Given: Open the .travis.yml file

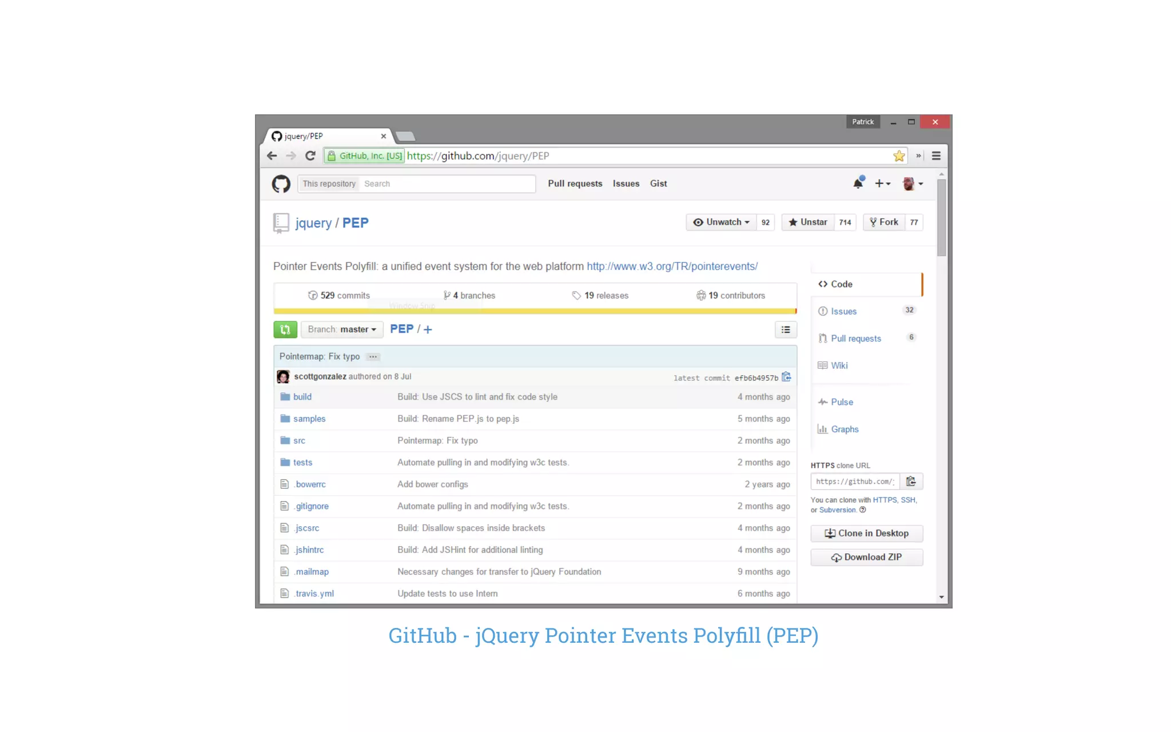Looking at the screenshot, I should 314,594.
